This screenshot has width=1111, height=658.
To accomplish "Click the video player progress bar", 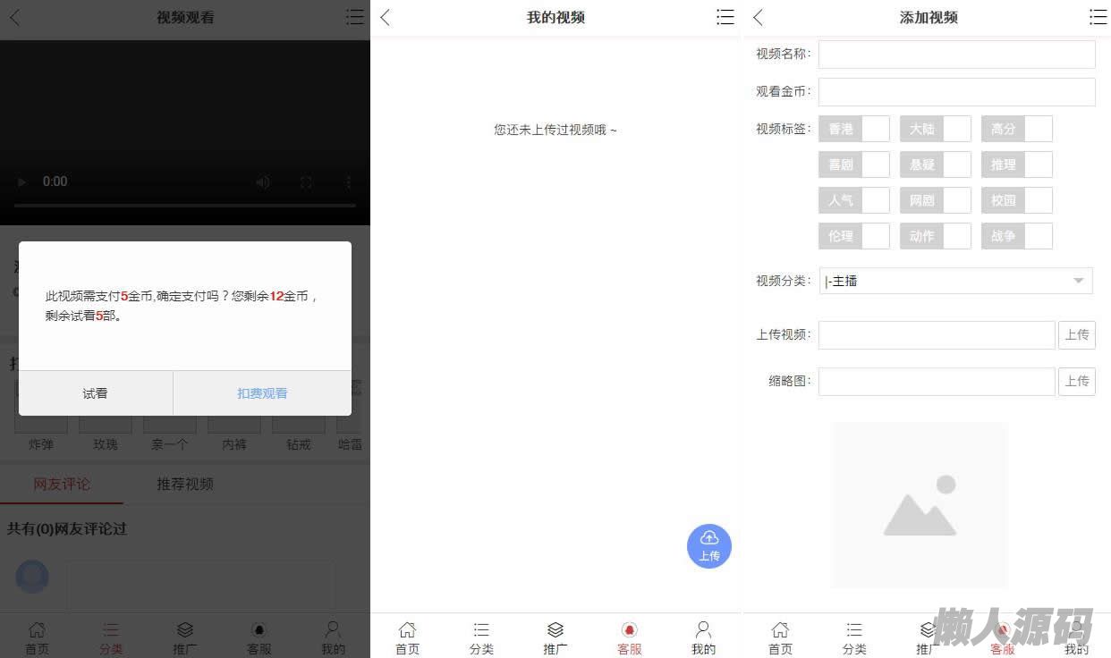I will pyautogui.click(x=184, y=206).
